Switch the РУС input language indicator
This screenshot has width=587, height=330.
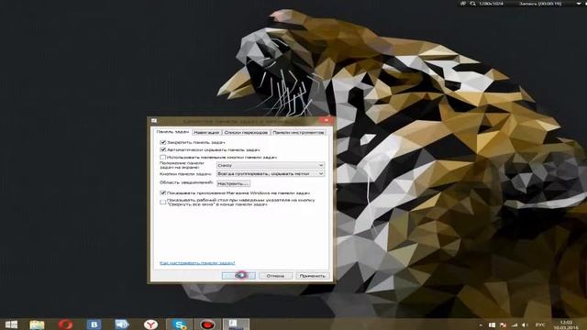tap(540, 325)
